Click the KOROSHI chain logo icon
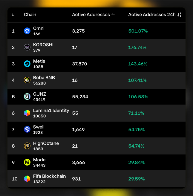The height and width of the screenshot is (196, 193). pyautogui.click(x=27, y=47)
